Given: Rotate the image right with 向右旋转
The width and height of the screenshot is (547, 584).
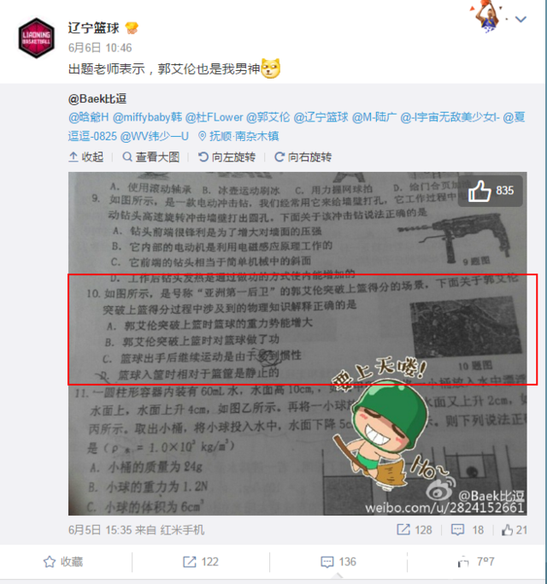Looking at the screenshot, I should point(303,157).
